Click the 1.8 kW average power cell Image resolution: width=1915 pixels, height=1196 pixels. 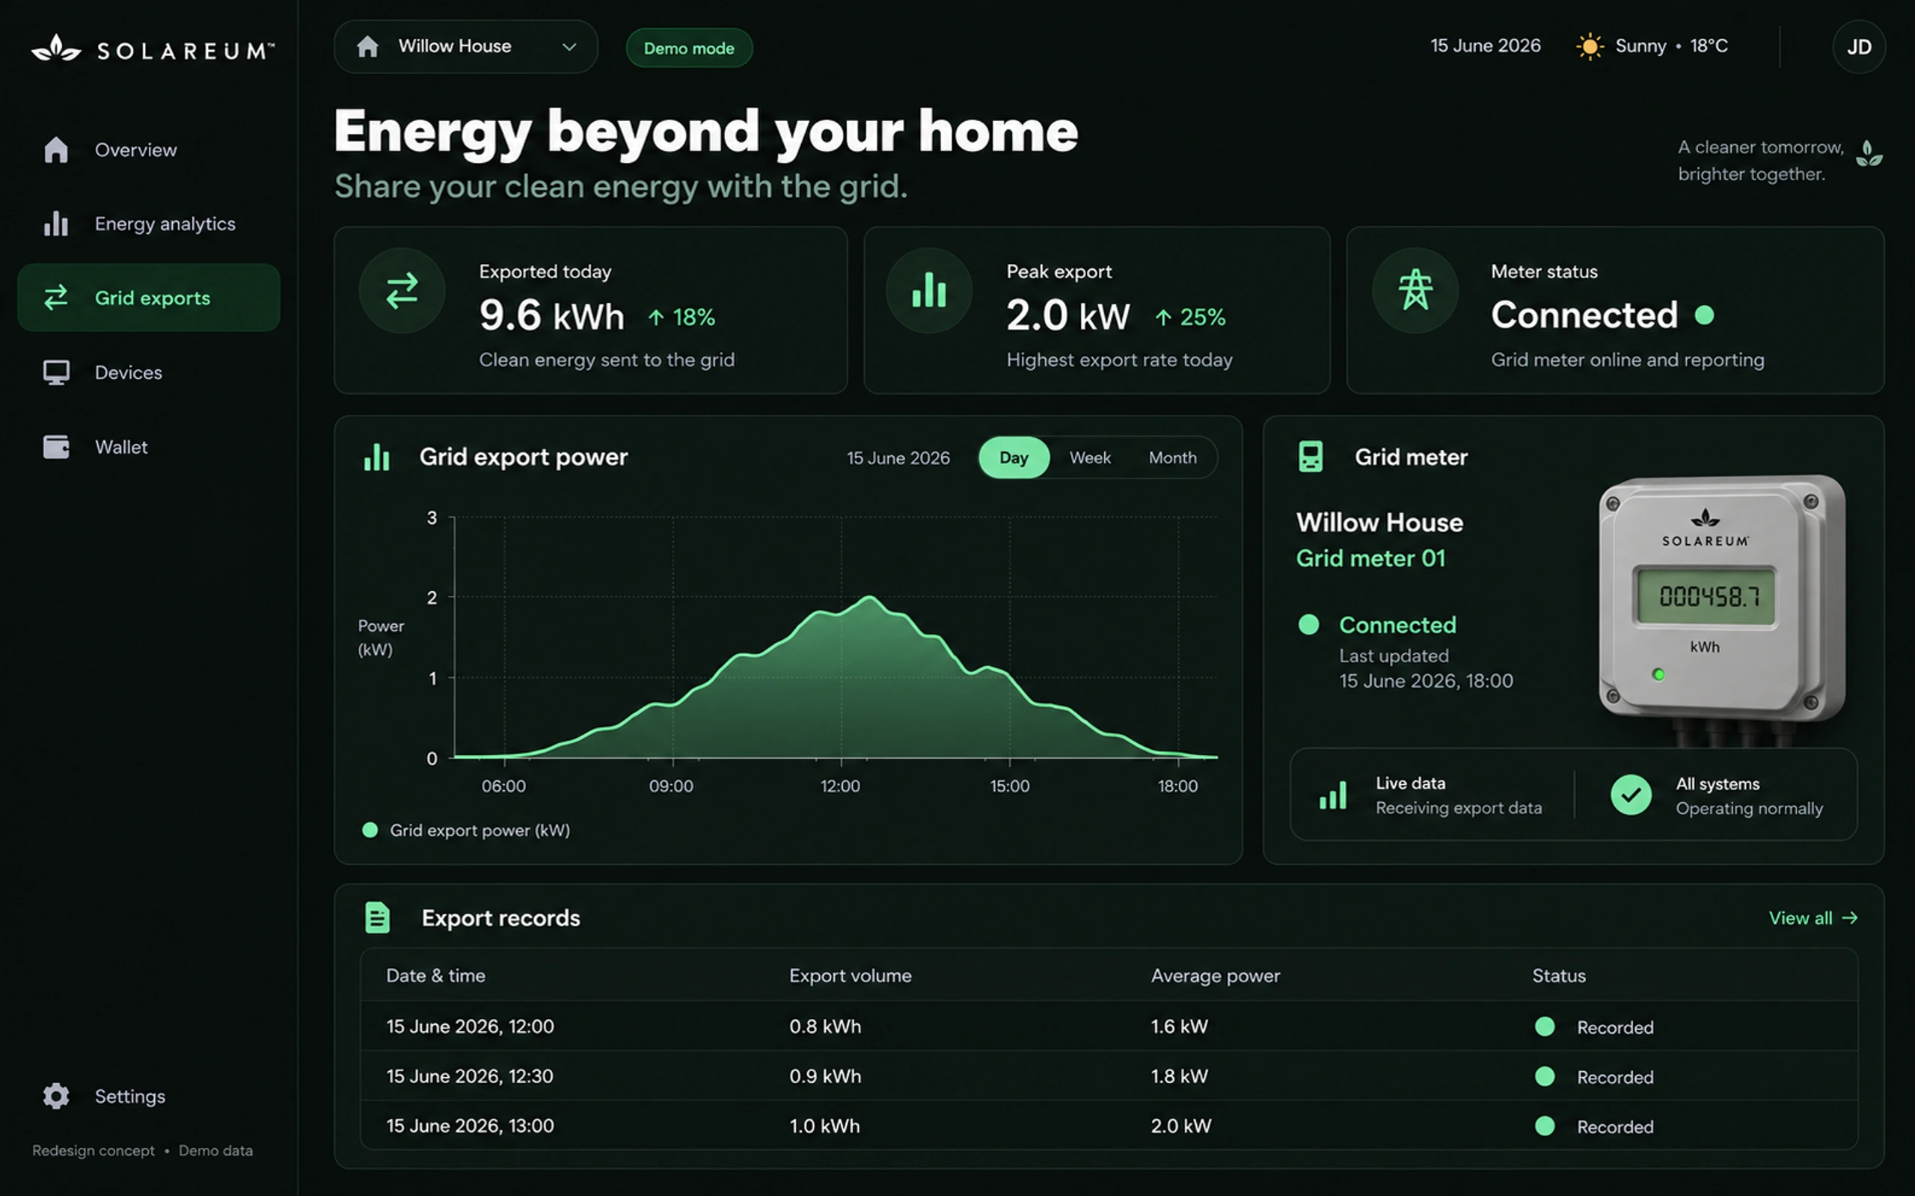pos(1179,1076)
